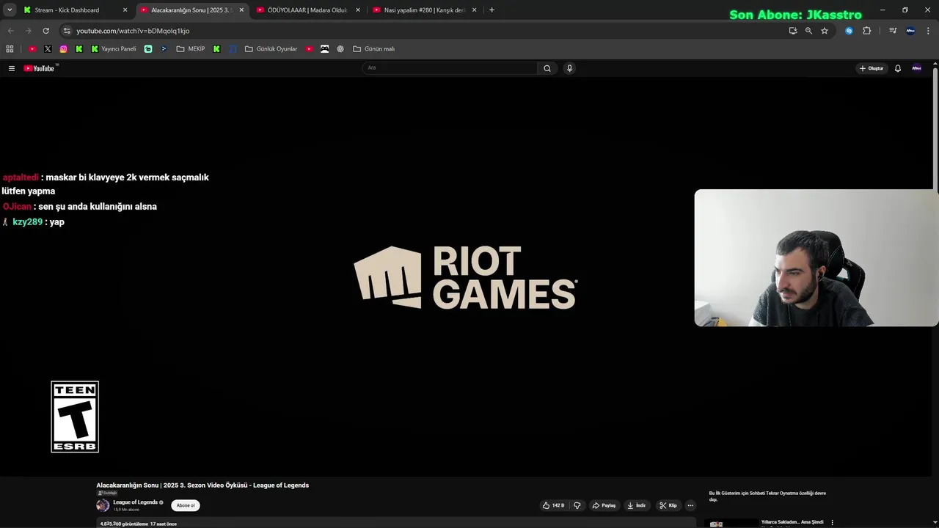Bookmark this page with the star icon

(825, 31)
